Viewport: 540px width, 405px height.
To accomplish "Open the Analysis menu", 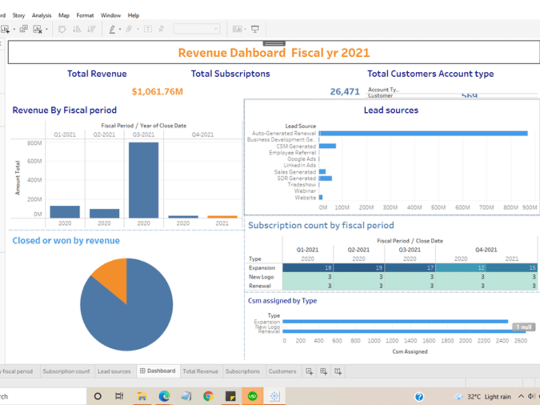I will (42, 15).
